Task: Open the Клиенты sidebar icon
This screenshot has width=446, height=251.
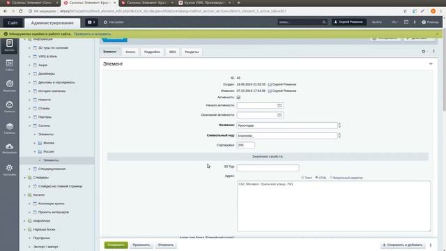Action: 9,107
